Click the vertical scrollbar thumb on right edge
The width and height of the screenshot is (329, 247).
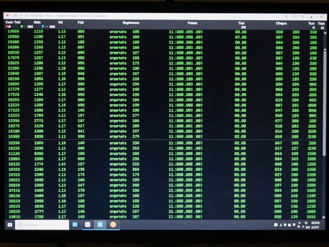tap(324, 103)
